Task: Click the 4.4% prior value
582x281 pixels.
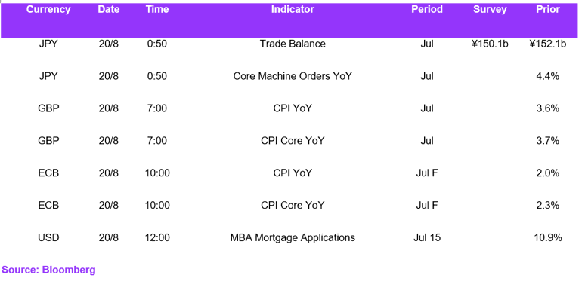Action: coord(548,76)
